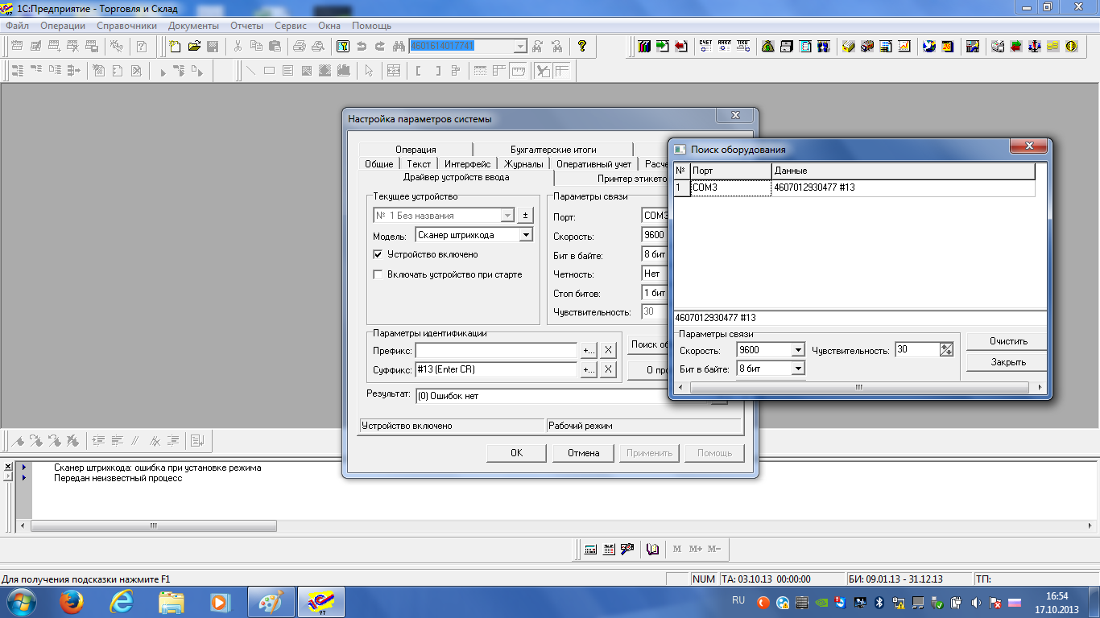Click the cash register icon on right toolbar

(997, 46)
